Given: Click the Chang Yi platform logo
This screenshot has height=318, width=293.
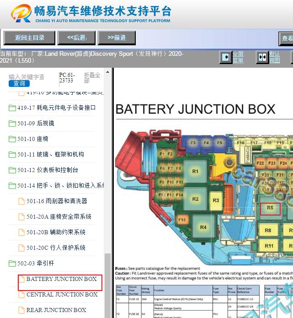Looking at the screenshot, I should click(91, 13).
